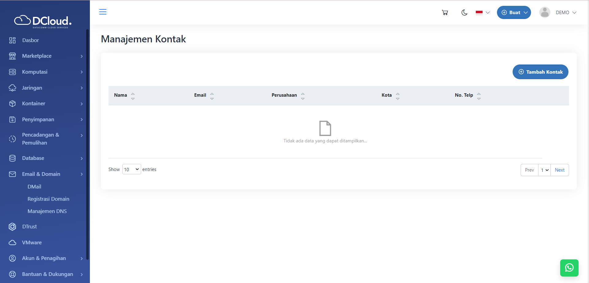Open Dasbor from the sidebar
Image resolution: width=589 pixels, height=283 pixels.
30,40
